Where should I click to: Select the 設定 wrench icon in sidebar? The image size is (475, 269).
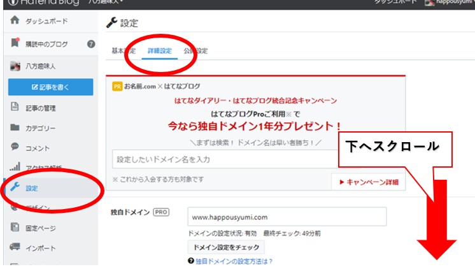click(15, 187)
